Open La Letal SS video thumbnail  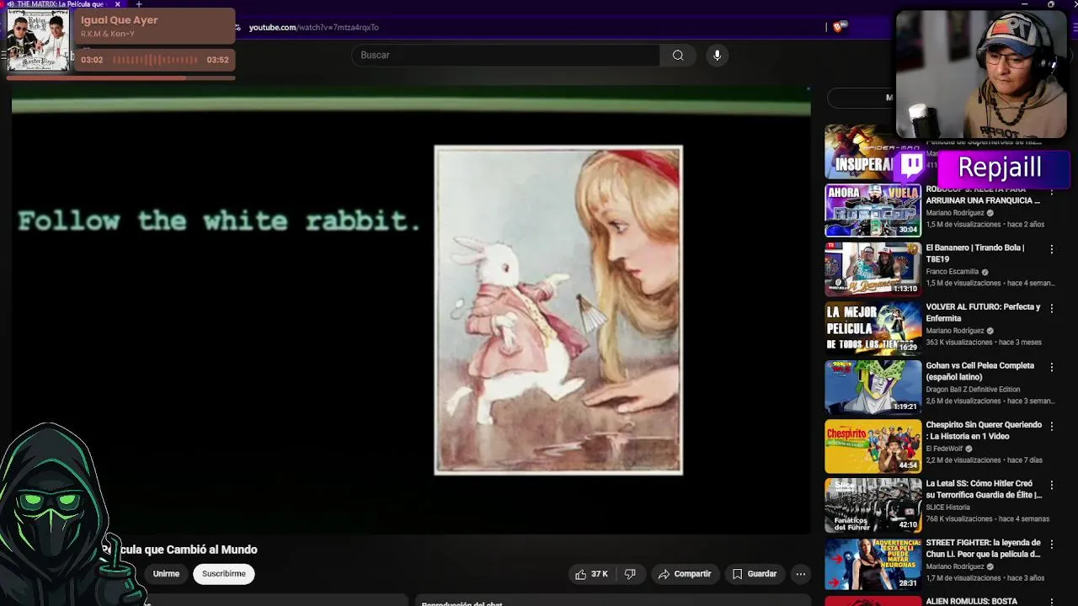click(873, 505)
